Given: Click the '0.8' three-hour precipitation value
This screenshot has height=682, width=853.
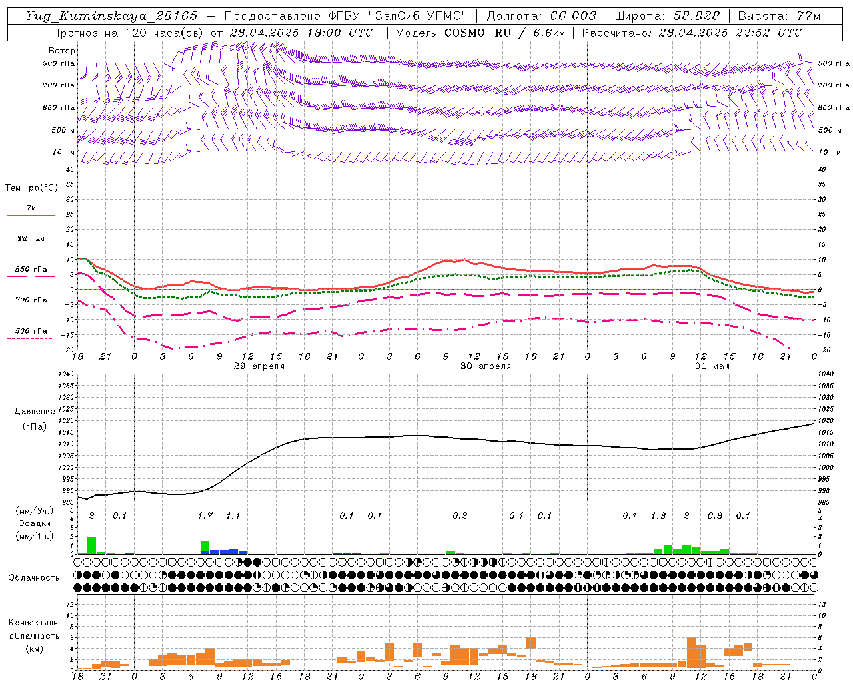Looking at the screenshot, I should click(715, 516).
